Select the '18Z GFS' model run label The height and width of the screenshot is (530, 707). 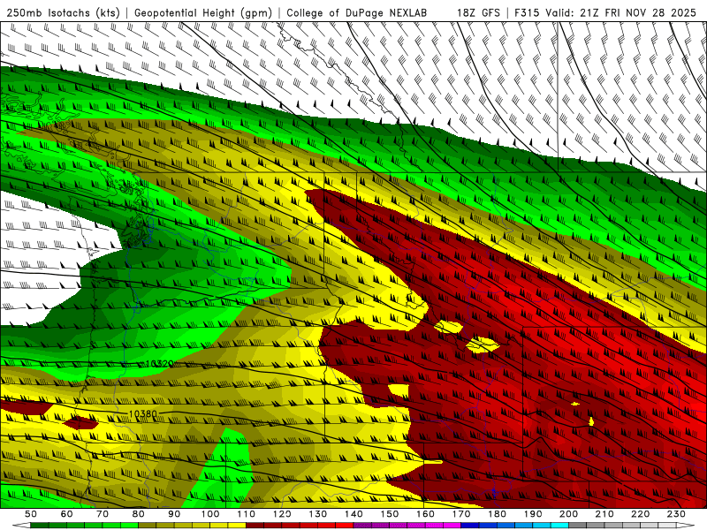click(478, 13)
